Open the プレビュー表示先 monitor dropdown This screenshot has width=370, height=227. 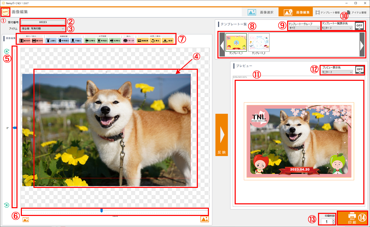pos(337,72)
